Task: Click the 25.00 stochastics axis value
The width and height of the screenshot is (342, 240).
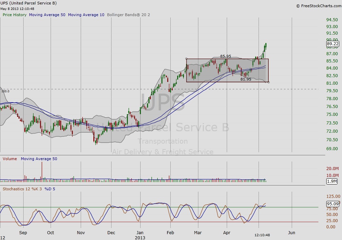Action: pos(332,221)
